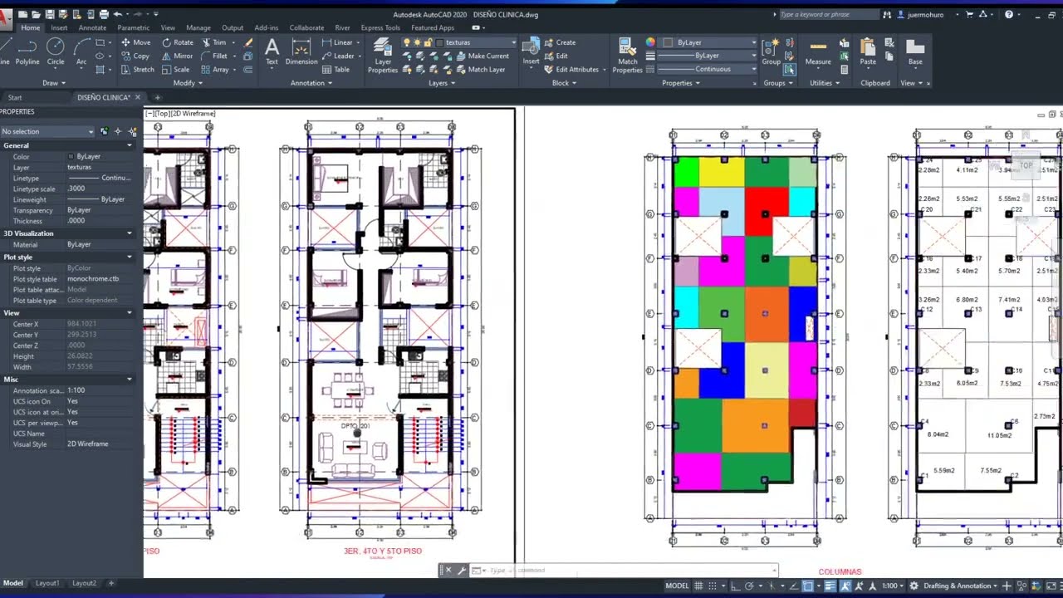Image resolution: width=1063 pixels, height=598 pixels.
Task: Click the Group tool
Action: tap(772, 51)
